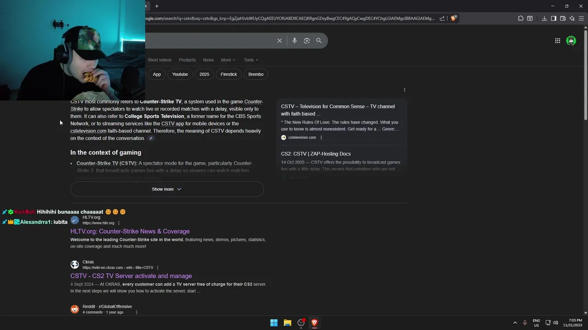Open the taskbar app with red badge

point(301,323)
